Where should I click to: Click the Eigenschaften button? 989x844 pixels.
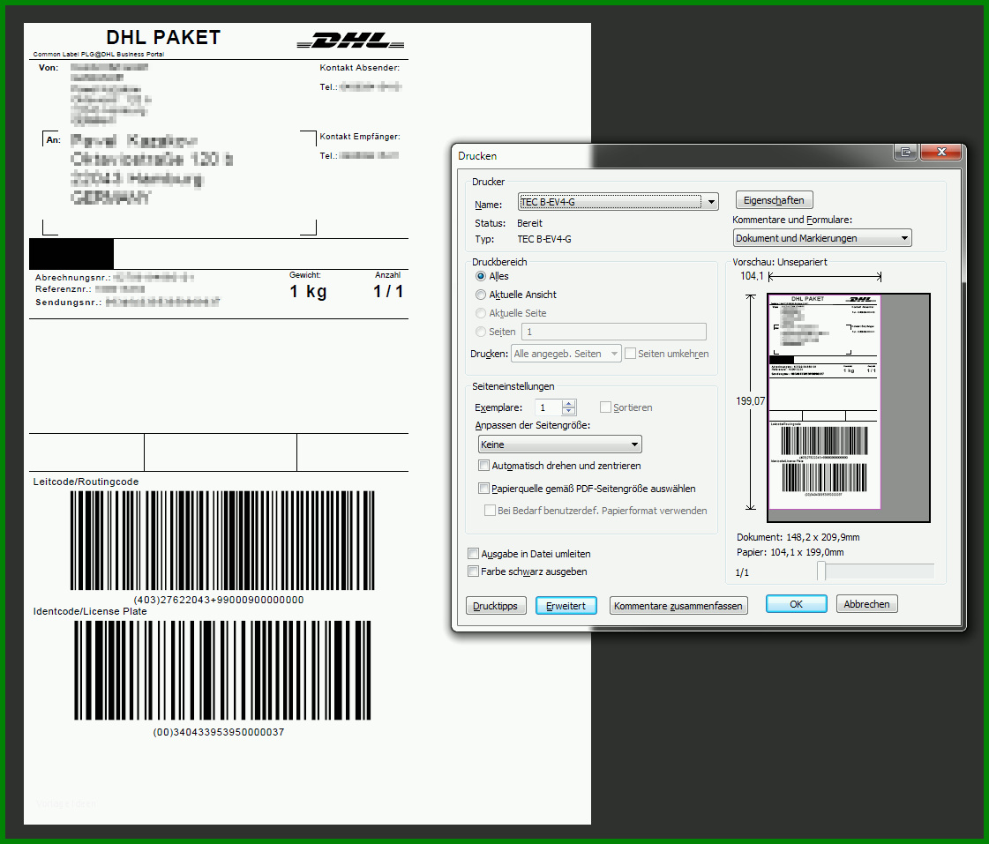point(774,200)
